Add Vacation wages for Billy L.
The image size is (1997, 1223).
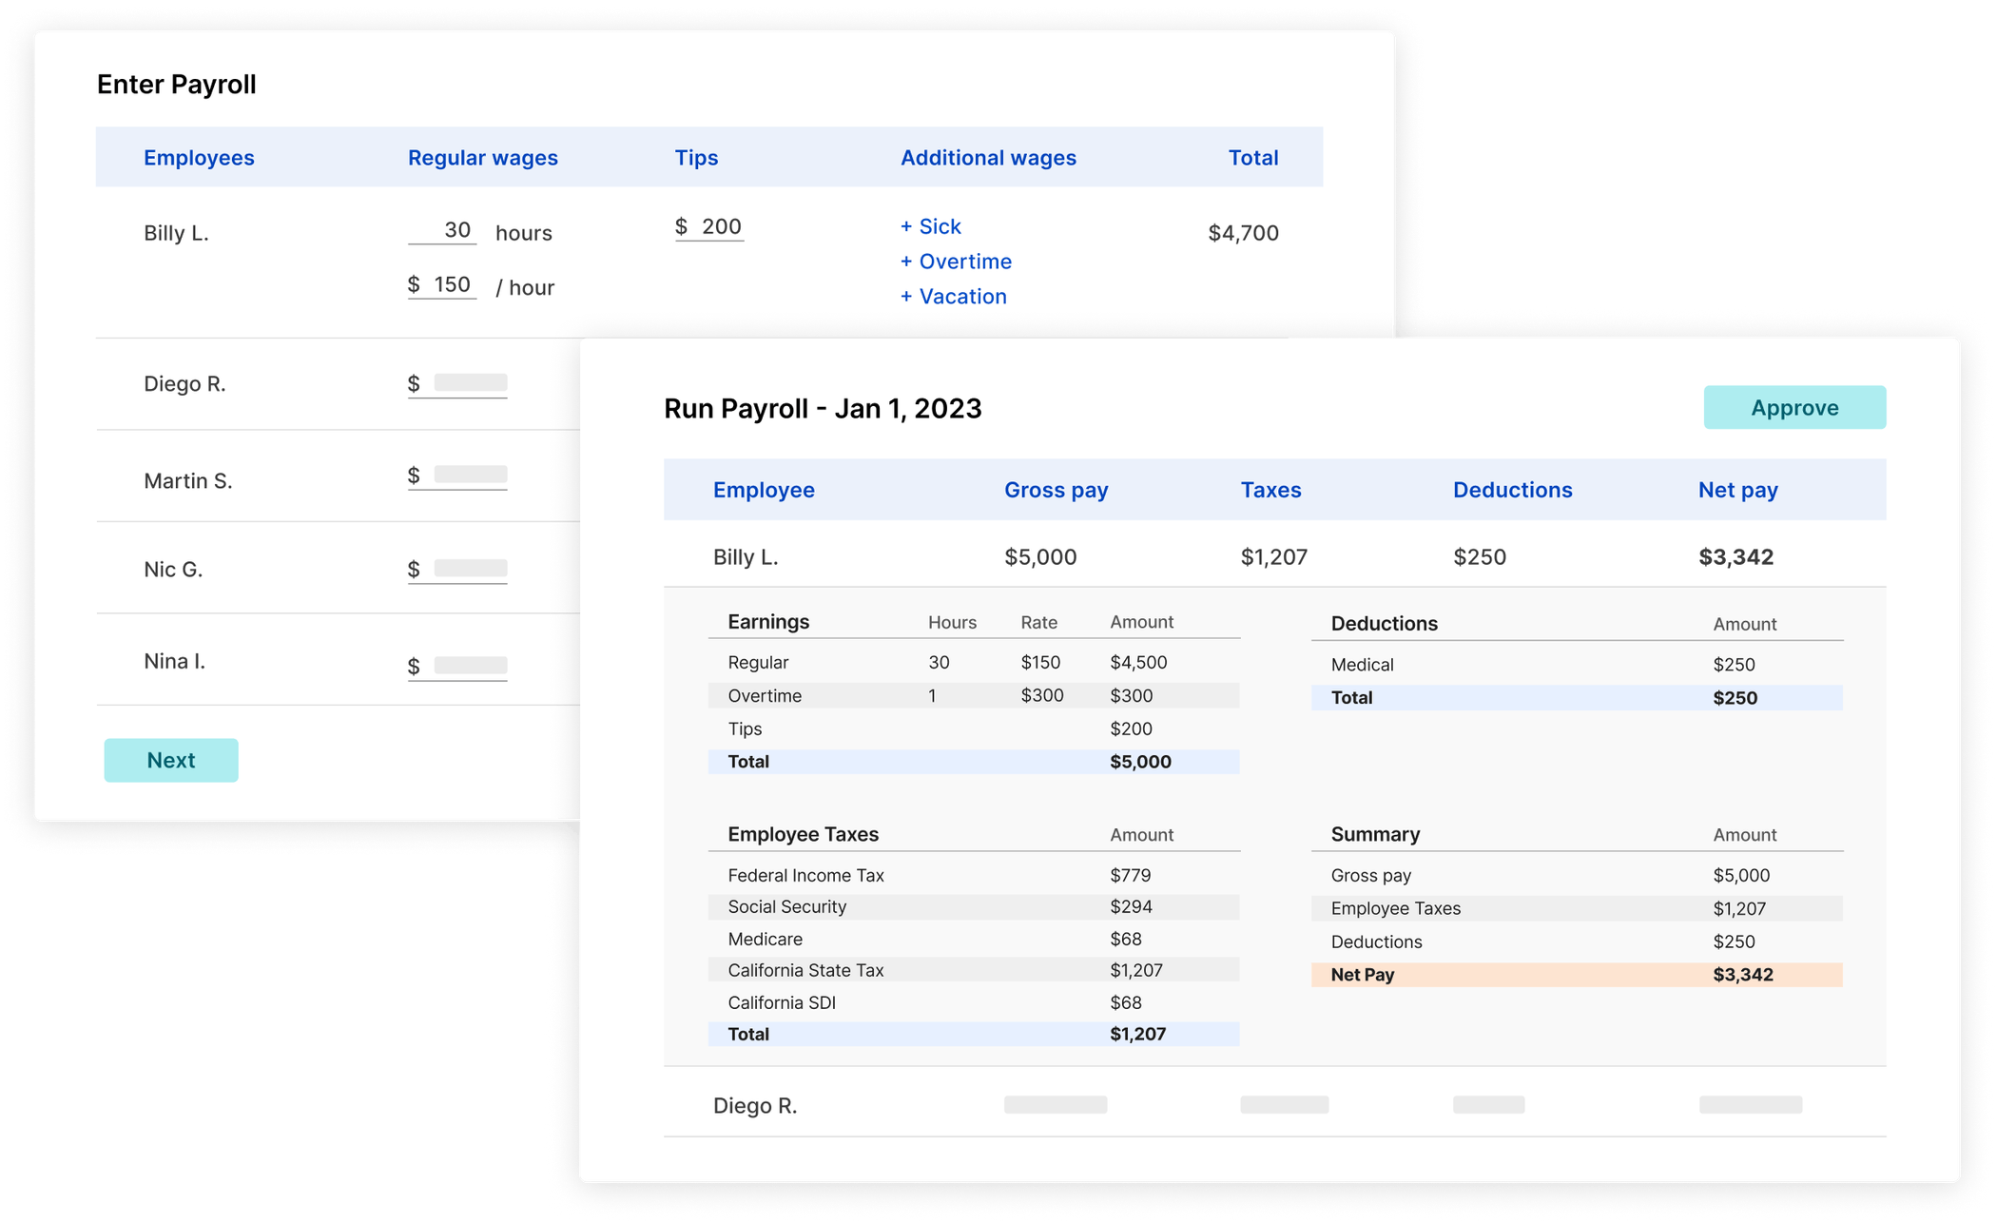(x=953, y=297)
